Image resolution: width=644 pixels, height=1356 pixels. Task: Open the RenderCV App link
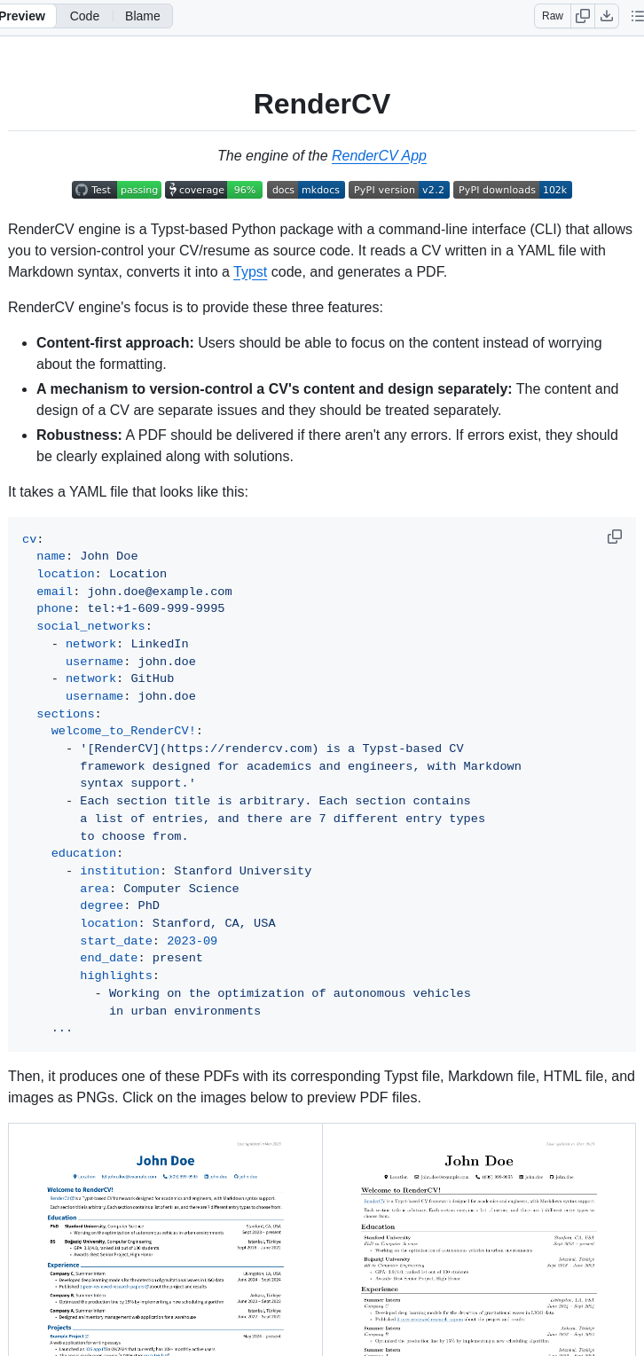tap(379, 155)
